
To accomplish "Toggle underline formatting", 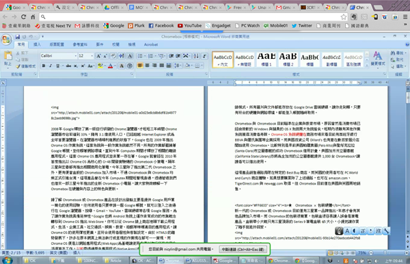I will [x=57, y=66].
